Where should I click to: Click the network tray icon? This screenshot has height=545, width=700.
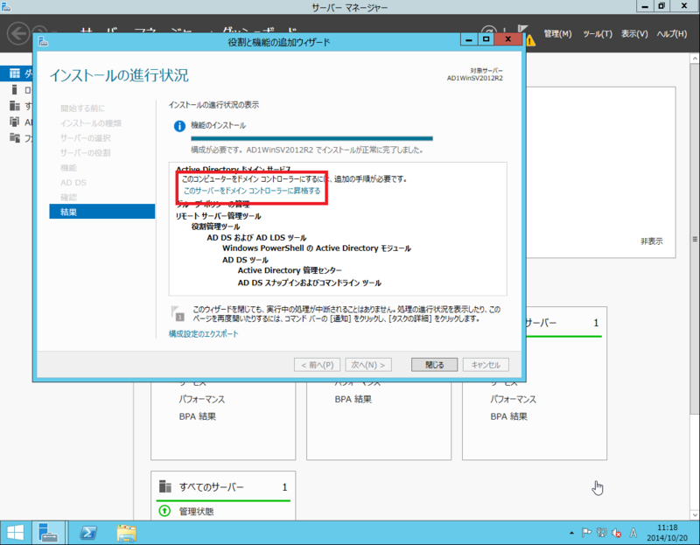[602, 533]
